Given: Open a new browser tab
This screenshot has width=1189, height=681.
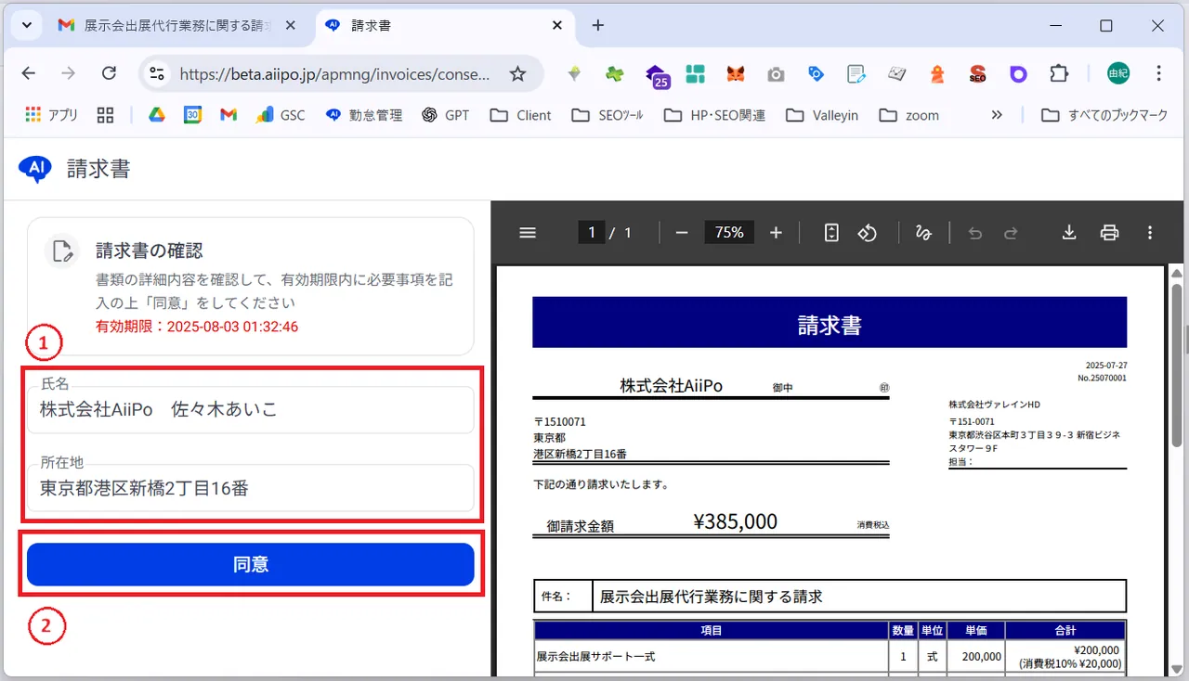Looking at the screenshot, I should pyautogui.click(x=597, y=26).
